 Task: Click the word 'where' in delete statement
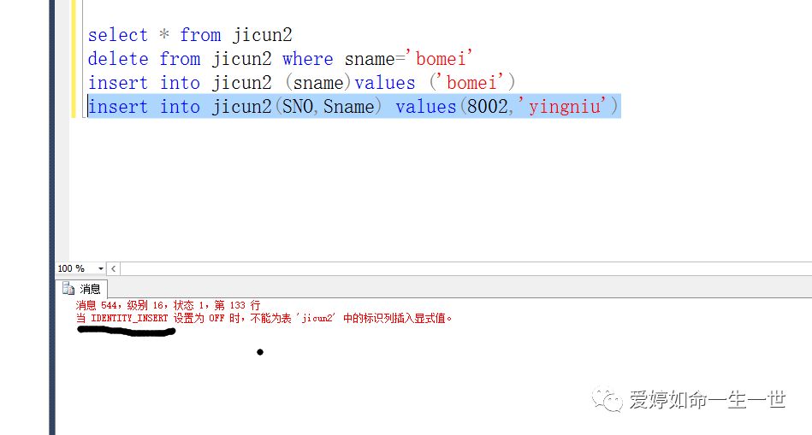coord(308,58)
